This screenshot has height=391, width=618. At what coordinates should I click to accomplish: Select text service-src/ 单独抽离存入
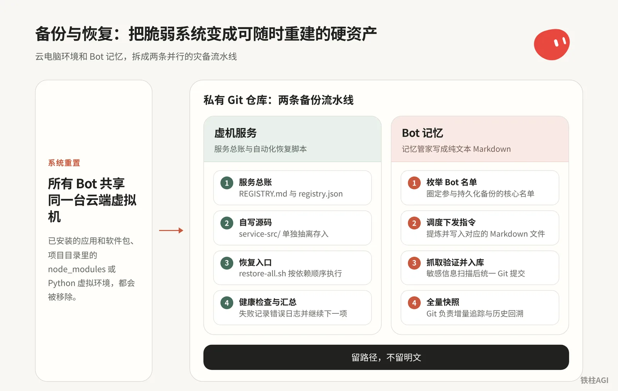click(284, 234)
